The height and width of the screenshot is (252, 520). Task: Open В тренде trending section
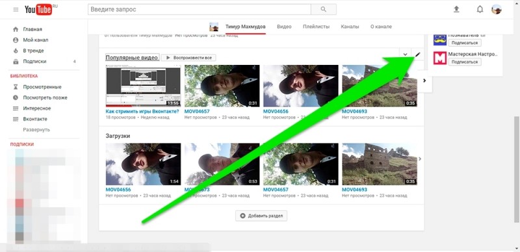(x=33, y=51)
